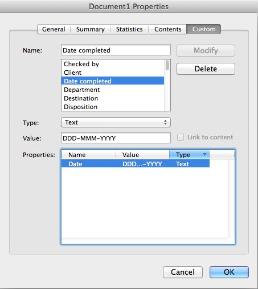Screen dimensions: 258x289
Task: Confirm the dialog with OK
Action: pos(229,272)
